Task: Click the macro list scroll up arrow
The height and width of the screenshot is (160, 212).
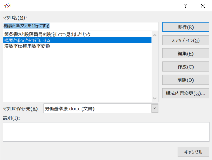Action: 155,35
